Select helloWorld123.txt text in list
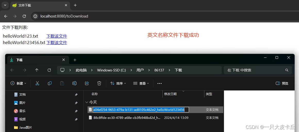The image size is (299, 132). (x=20, y=36)
